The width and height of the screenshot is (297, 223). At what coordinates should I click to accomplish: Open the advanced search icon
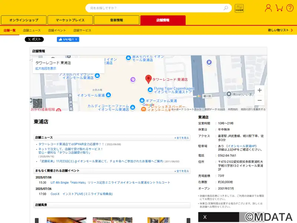[x=239, y=8]
